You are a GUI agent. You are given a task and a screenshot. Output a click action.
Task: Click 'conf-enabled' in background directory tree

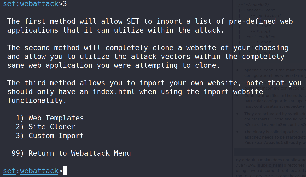[x=257, y=37]
